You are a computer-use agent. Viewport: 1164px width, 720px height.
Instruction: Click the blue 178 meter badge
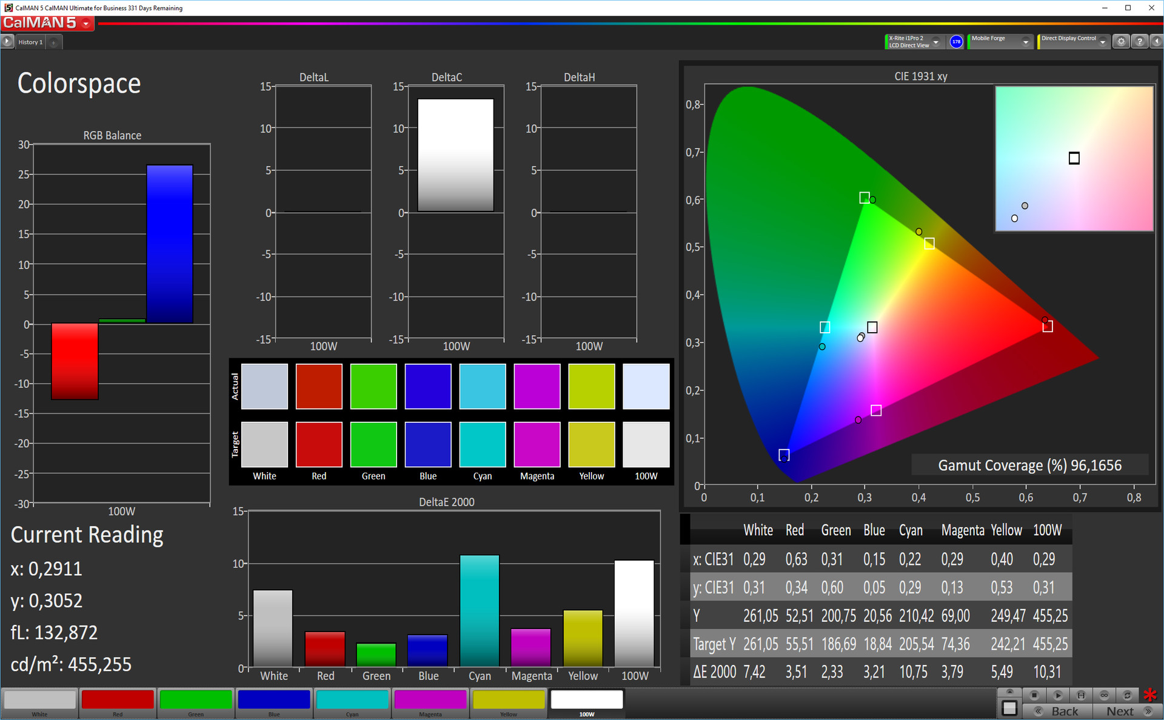pos(956,42)
